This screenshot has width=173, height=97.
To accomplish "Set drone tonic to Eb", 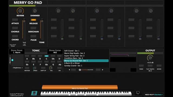I will point(27,62).
